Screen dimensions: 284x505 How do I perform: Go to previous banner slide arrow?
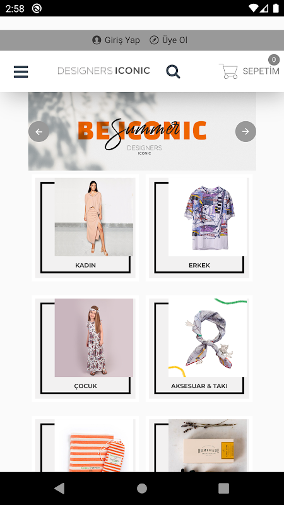click(x=39, y=131)
